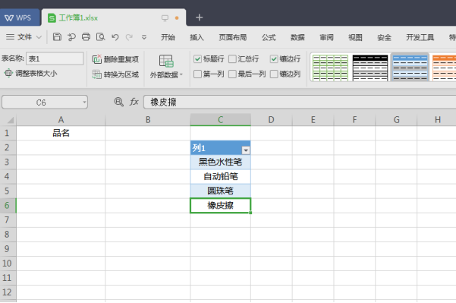
Task: Select column C header
Action: click(x=221, y=120)
